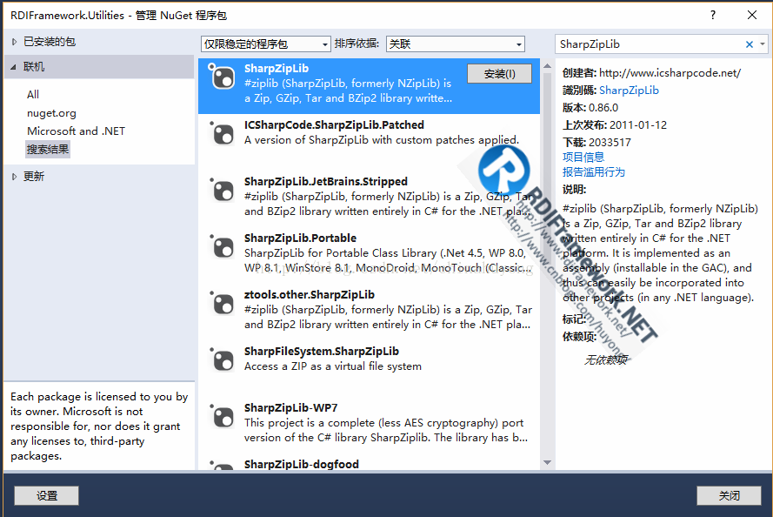Click the creator URL http://www.icsharpcode.net/
This screenshot has height=517, width=773.
pos(670,73)
